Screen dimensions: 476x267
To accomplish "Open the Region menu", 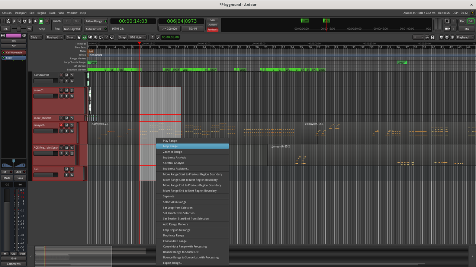I will point(42,13).
